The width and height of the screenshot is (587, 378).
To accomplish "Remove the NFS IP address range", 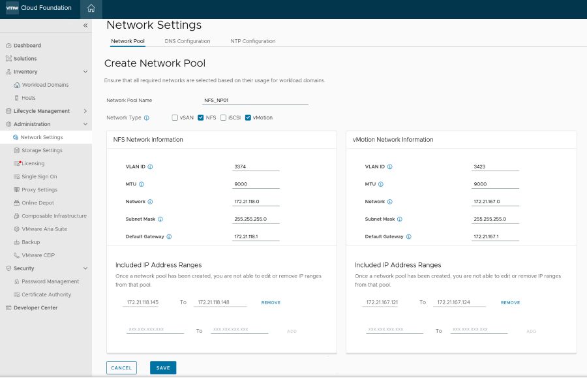I will (x=271, y=303).
